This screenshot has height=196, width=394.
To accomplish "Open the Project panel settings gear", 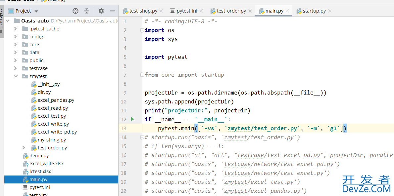I will click(101, 11).
